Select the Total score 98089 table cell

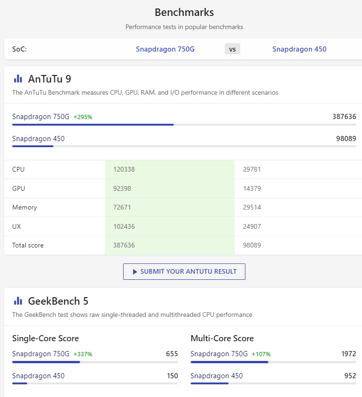click(x=298, y=245)
